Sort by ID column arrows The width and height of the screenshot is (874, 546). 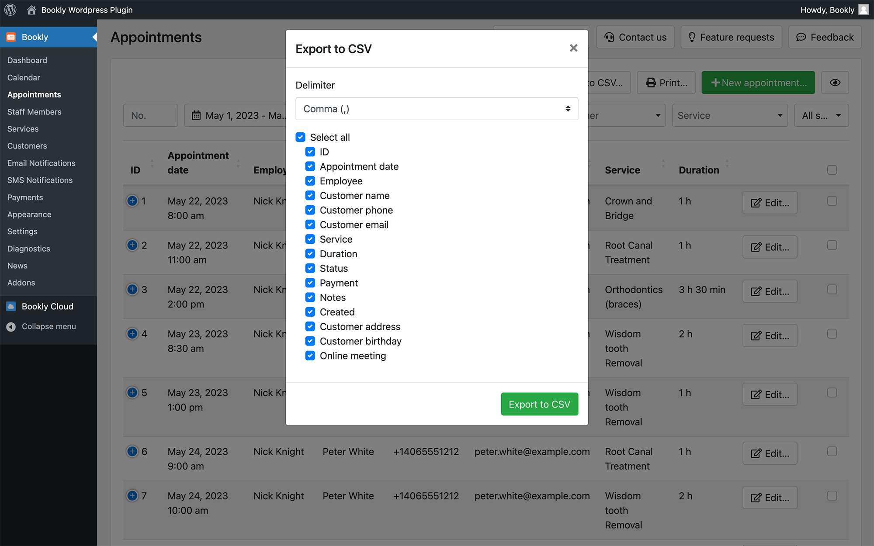pos(152,163)
